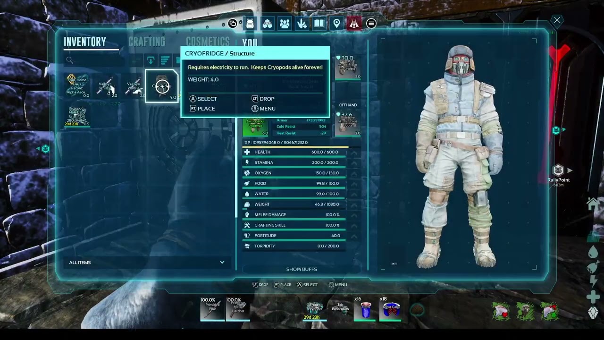
Task: Click the overlapping squares icon in top bar
Action: [233, 23]
